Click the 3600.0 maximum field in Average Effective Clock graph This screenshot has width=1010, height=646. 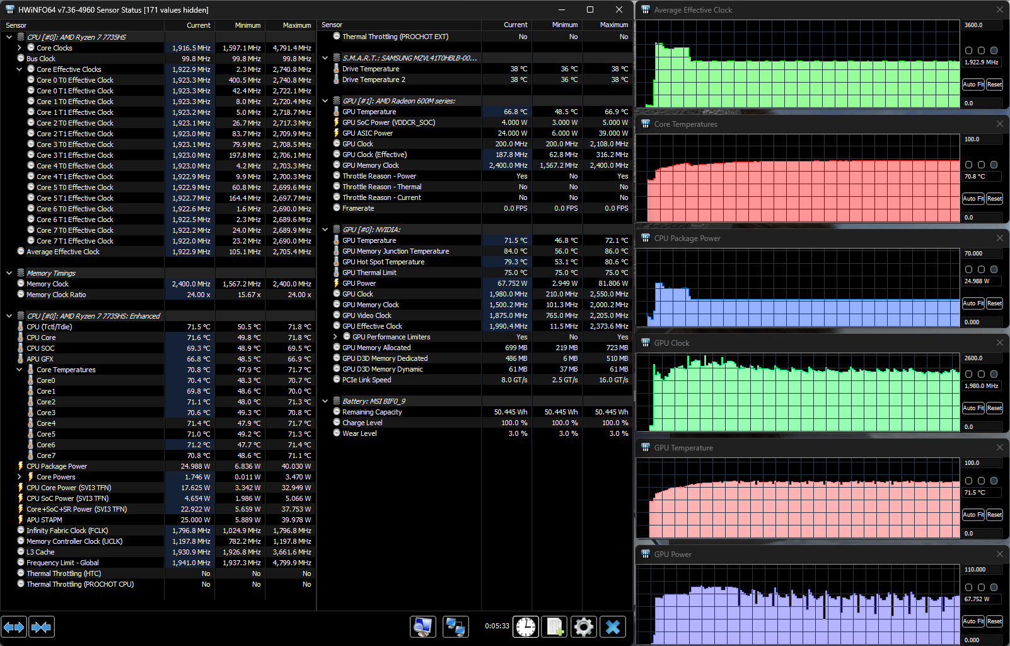click(982, 25)
